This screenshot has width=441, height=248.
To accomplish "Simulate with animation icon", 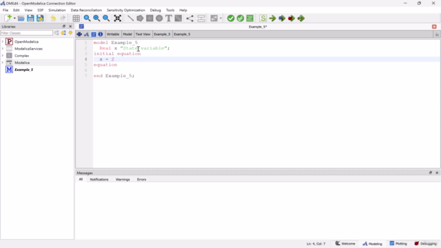I will [301, 19].
